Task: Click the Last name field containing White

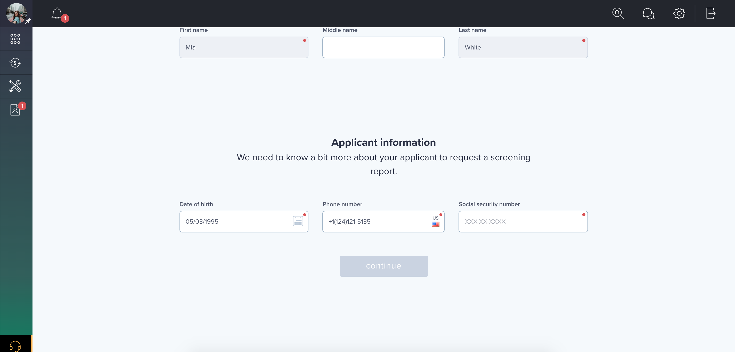Action: pyautogui.click(x=523, y=47)
